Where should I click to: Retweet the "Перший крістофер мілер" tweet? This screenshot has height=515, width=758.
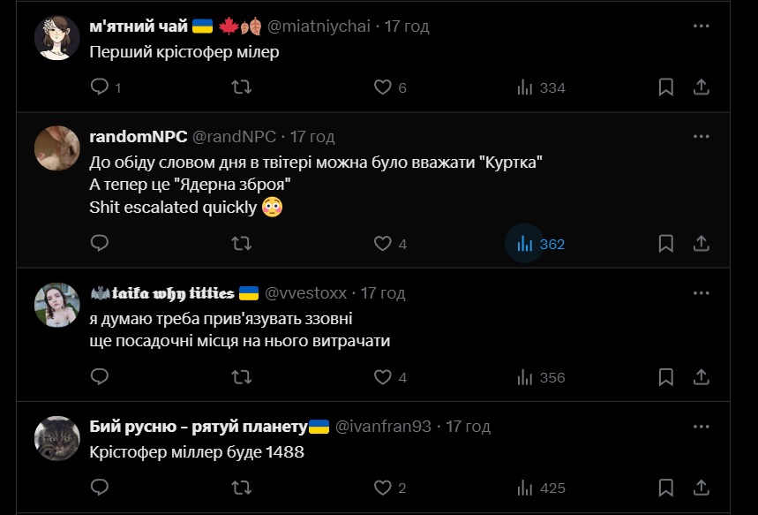[x=241, y=87]
